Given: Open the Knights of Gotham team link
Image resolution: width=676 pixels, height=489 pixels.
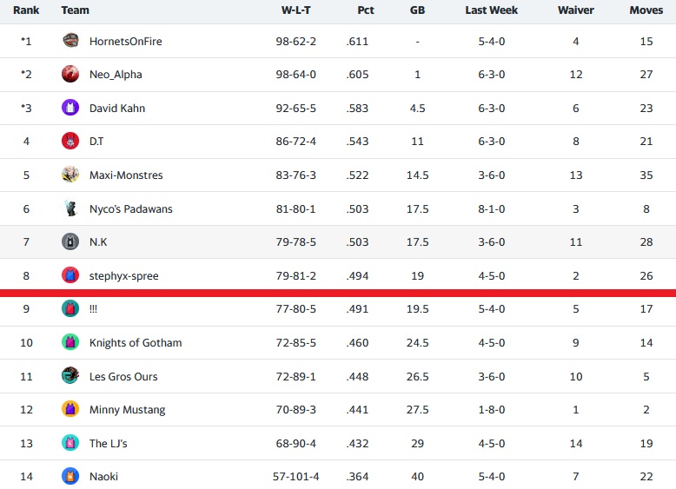Looking at the screenshot, I should tap(136, 342).
